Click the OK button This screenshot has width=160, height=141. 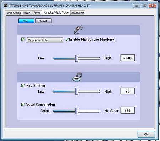click(146, 134)
